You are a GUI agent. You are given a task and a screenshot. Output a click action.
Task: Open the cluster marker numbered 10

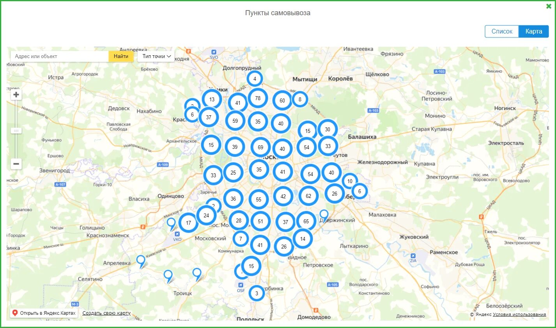(x=350, y=181)
